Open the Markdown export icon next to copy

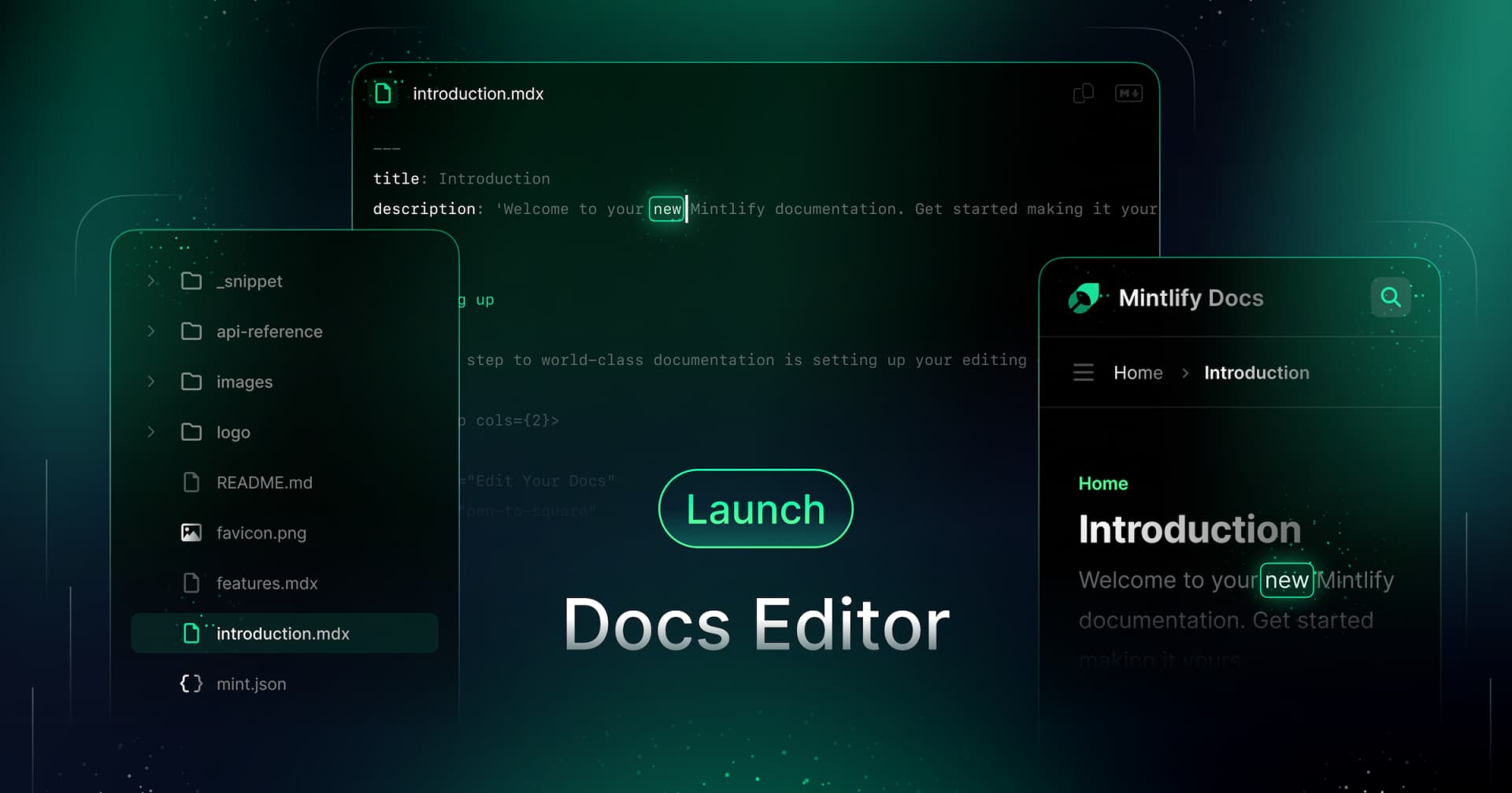1128,93
